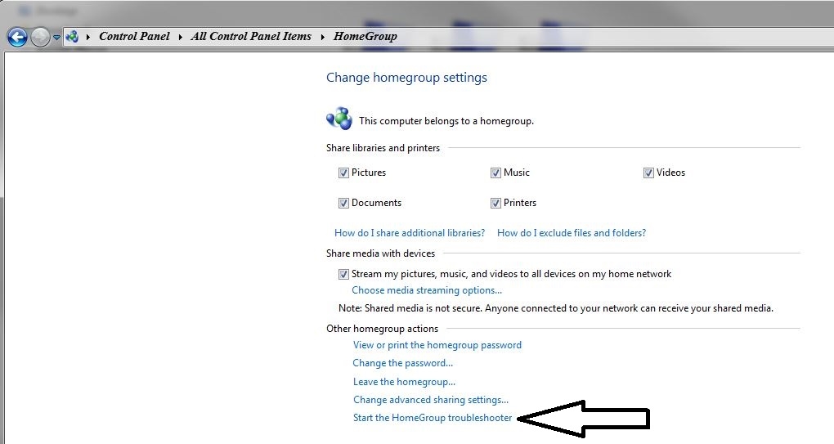Click the Back navigation arrow button
Viewport: 834px width, 444px height.
pos(17,38)
